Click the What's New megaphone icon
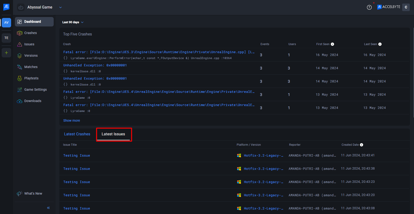 [x=19, y=194]
